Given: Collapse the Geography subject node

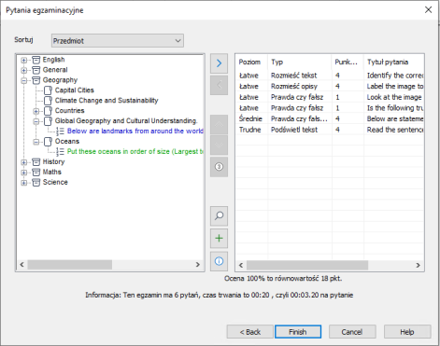Looking at the screenshot, I should coord(24,80).
